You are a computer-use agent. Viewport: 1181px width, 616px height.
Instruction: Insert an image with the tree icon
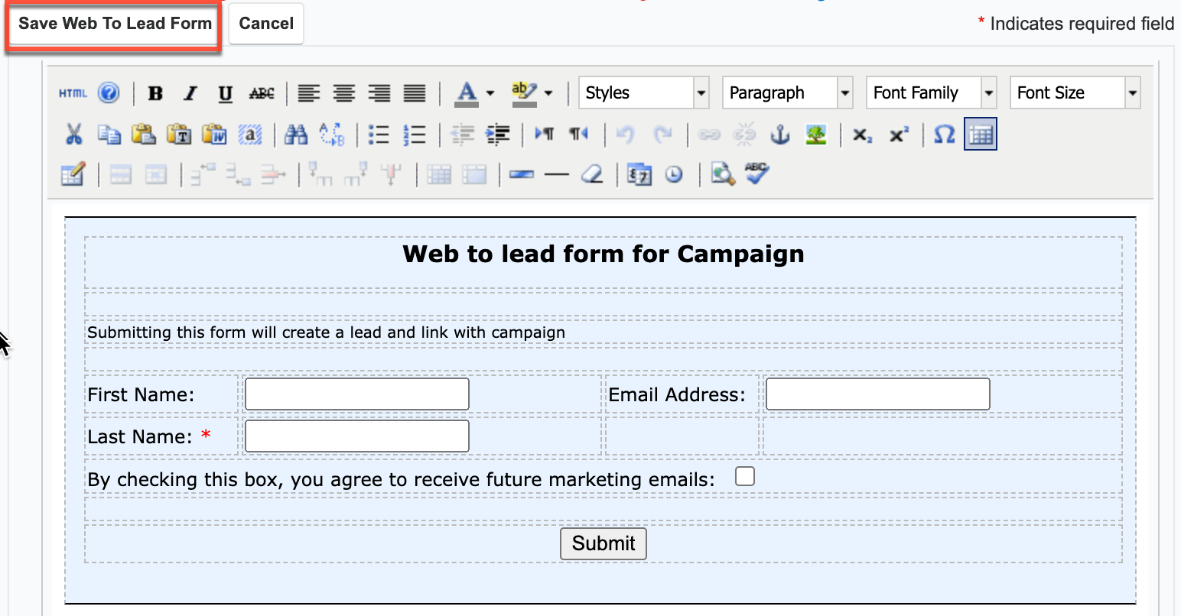tap(815, 135)
